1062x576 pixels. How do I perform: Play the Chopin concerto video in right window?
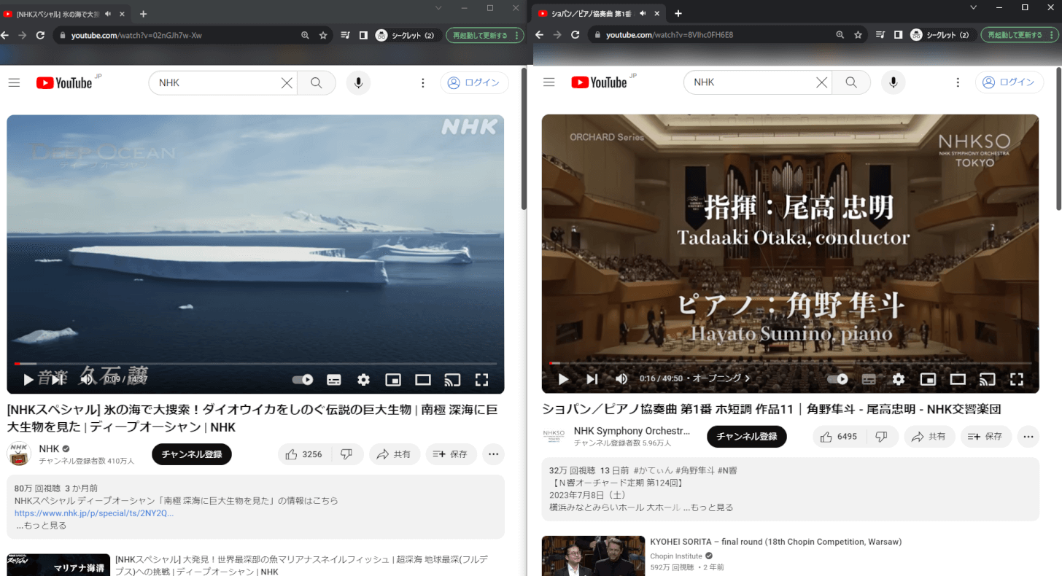[563, 378]
